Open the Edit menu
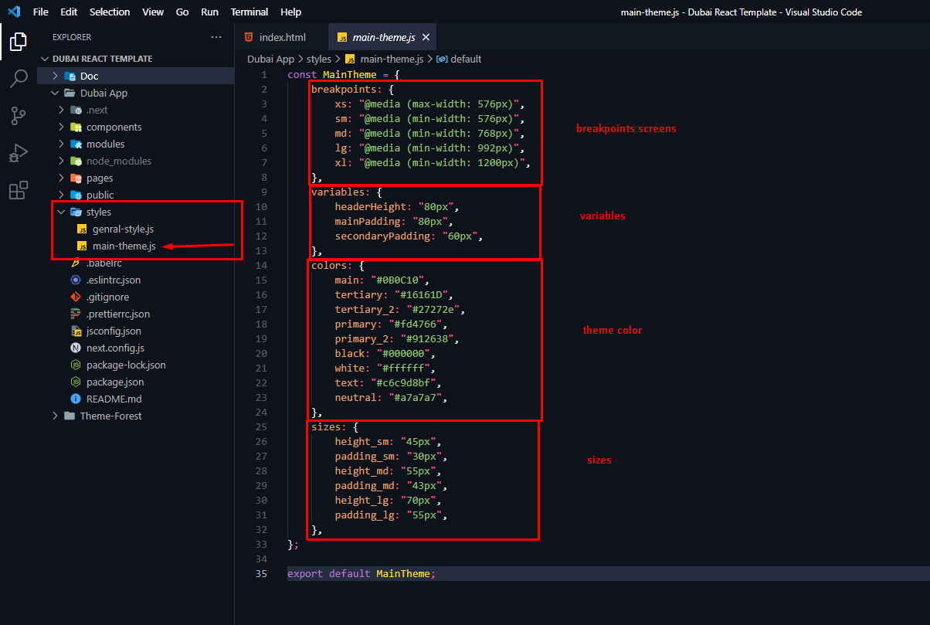The image size is (930, 625). [69, 12]
